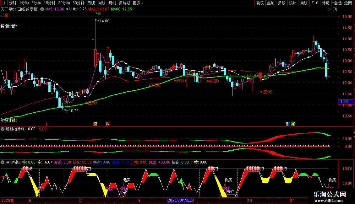Click the 2025年 label on timeline
Screen dimensions: 355x204
(x=8, y=200)
